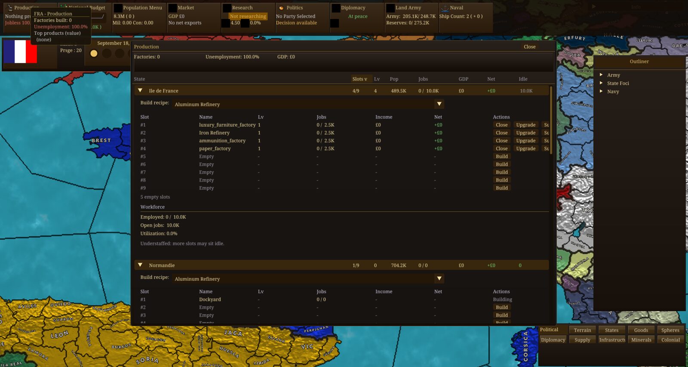This screenshot has width=688, height=367.
Task: Click the Politics icon in the top bar
Action: (x=281, y=8)
